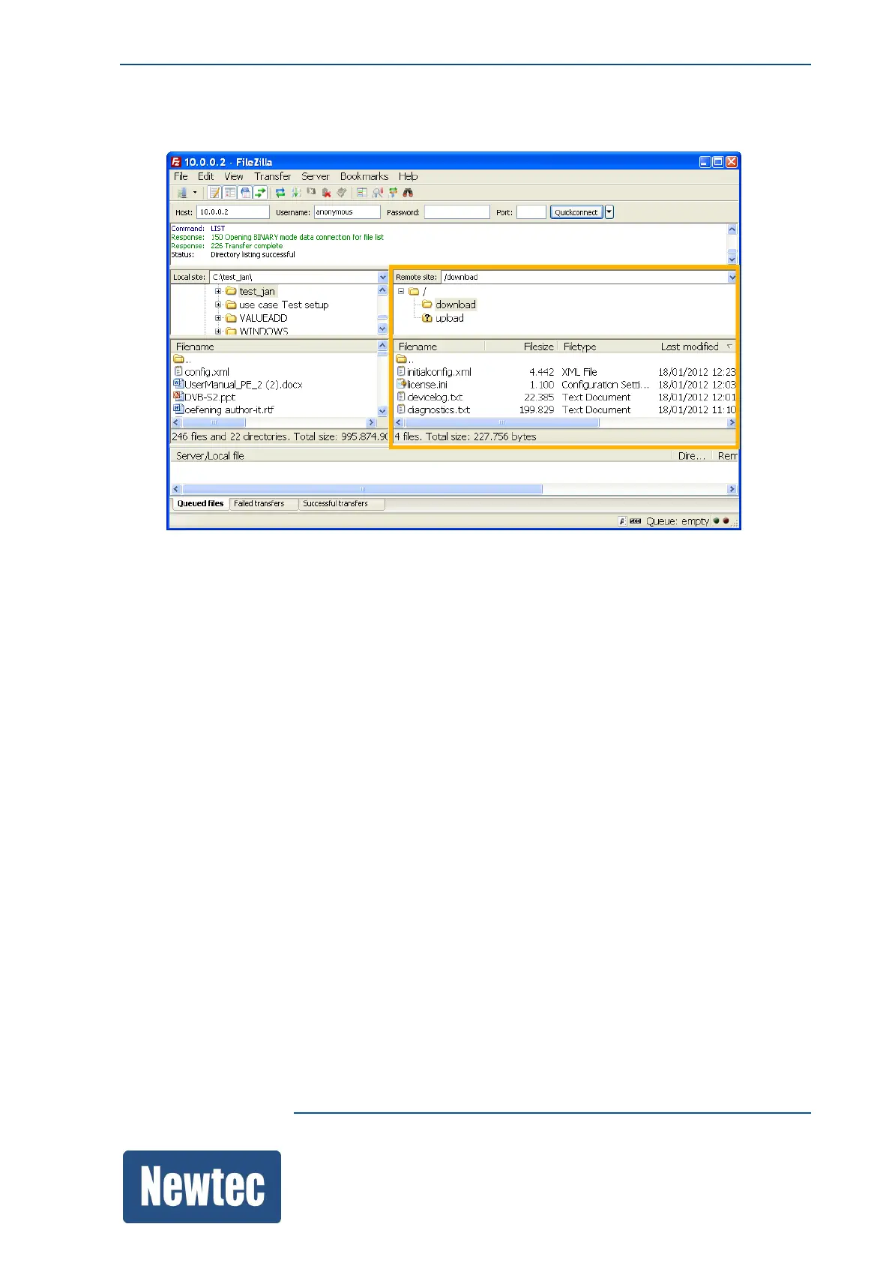Open the Transfer menu
Screen dimensions: 892x1263
[x=272, y=176]
